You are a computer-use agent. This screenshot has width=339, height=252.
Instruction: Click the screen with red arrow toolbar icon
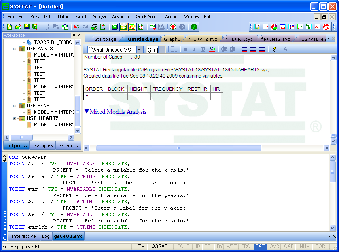[152, 27]
